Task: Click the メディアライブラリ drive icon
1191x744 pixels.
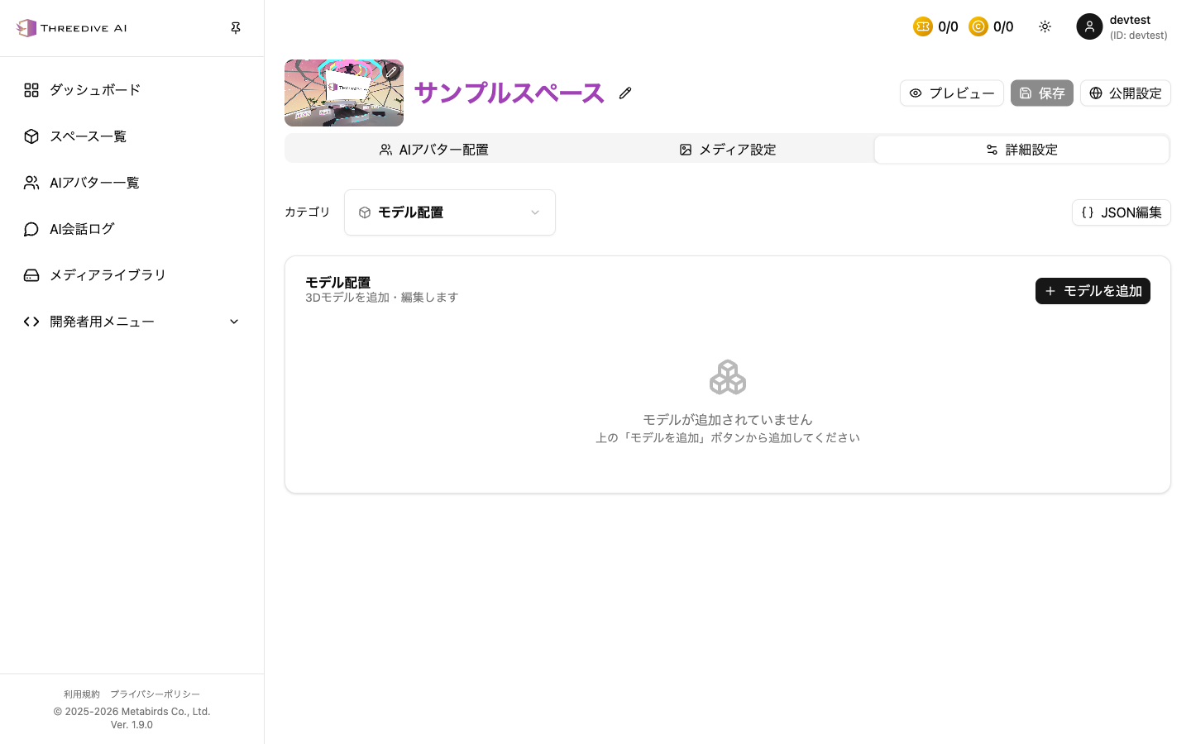Action: pos(31,275)
